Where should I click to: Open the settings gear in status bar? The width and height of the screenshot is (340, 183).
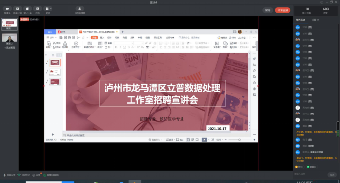coord(34,175)
